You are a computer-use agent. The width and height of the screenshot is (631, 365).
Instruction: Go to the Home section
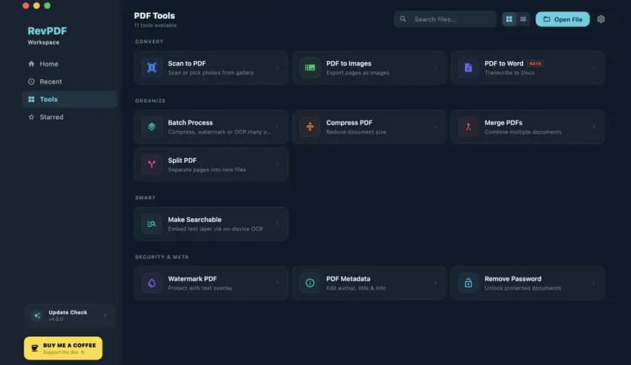point(69,64)
